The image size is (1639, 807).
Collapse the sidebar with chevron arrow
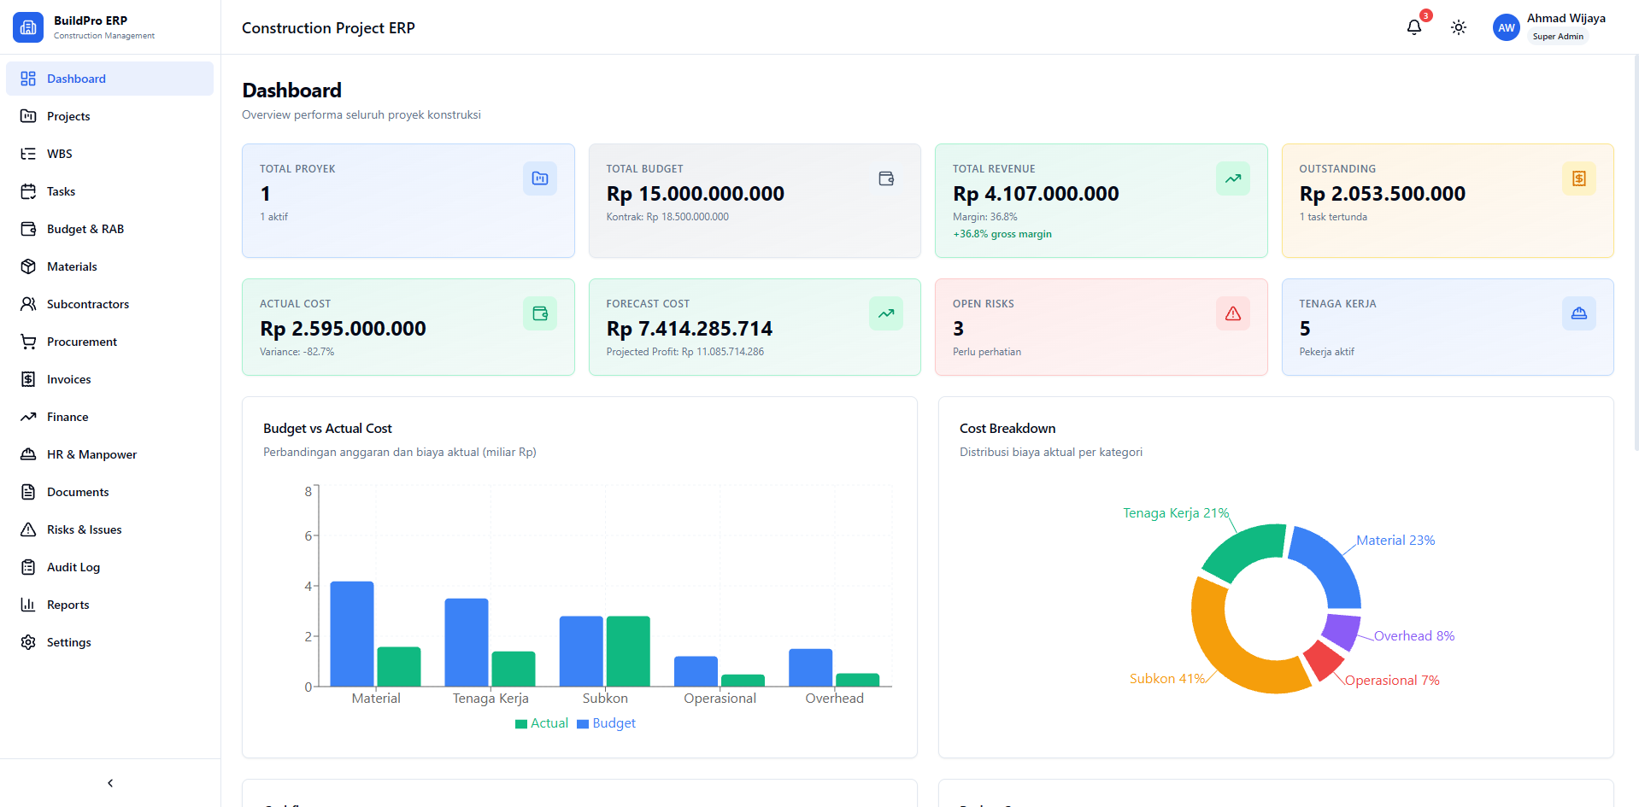coord(110,783)
